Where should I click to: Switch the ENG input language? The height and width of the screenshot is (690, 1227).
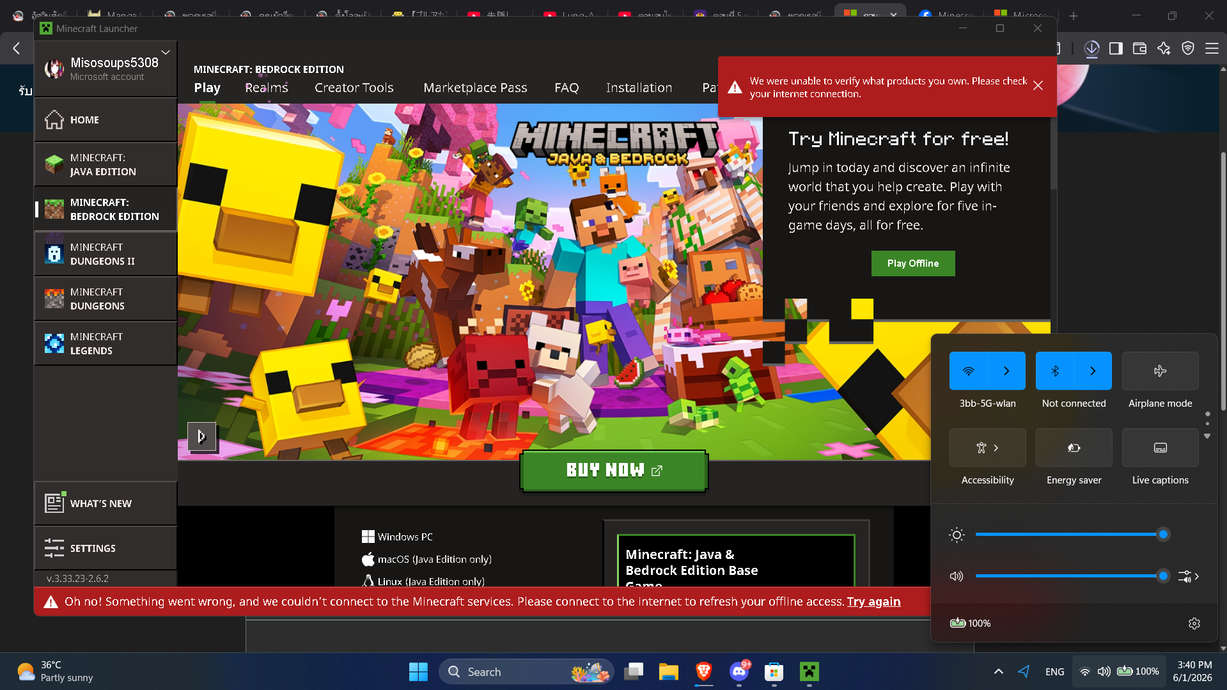coord(1055,671)
